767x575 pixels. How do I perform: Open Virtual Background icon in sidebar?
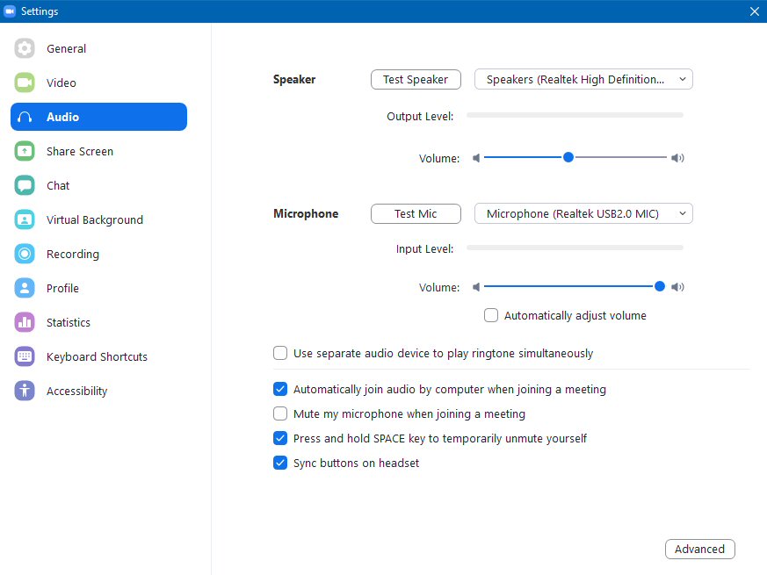tap(25, 220)
